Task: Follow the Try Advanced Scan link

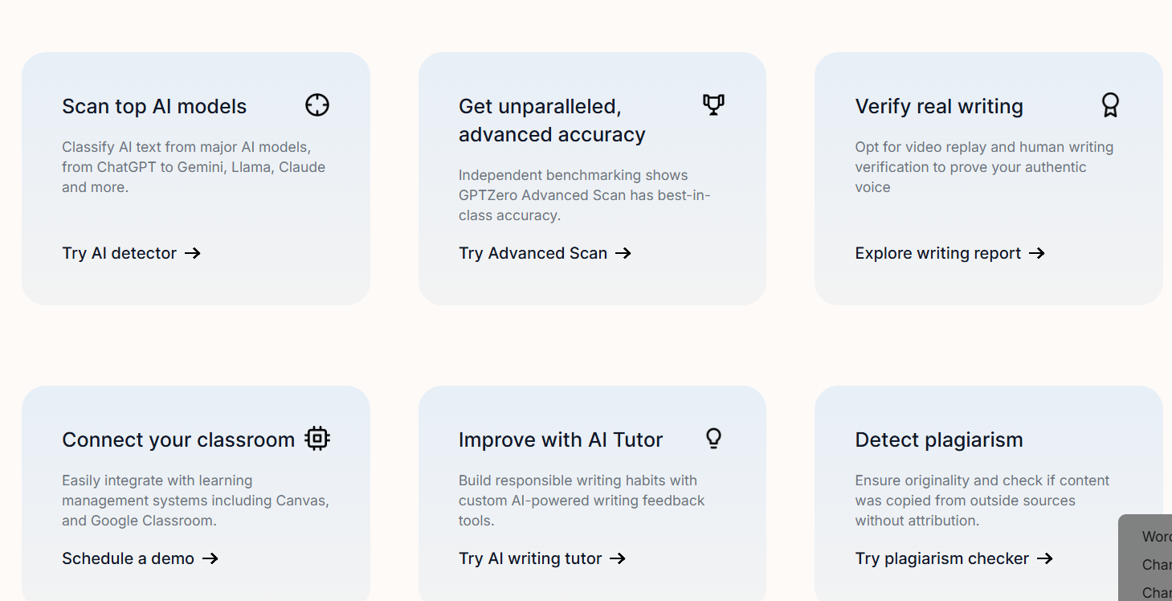Action: point(533,253)
